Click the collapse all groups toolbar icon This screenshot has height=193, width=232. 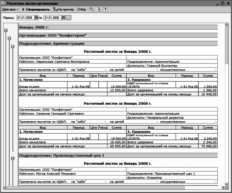point(91,10)
